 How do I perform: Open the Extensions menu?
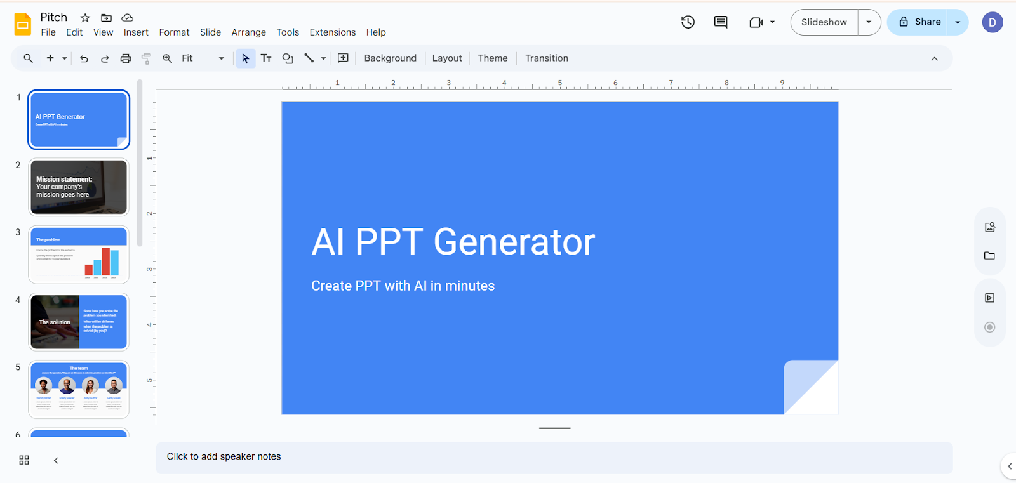coord(333,32)
